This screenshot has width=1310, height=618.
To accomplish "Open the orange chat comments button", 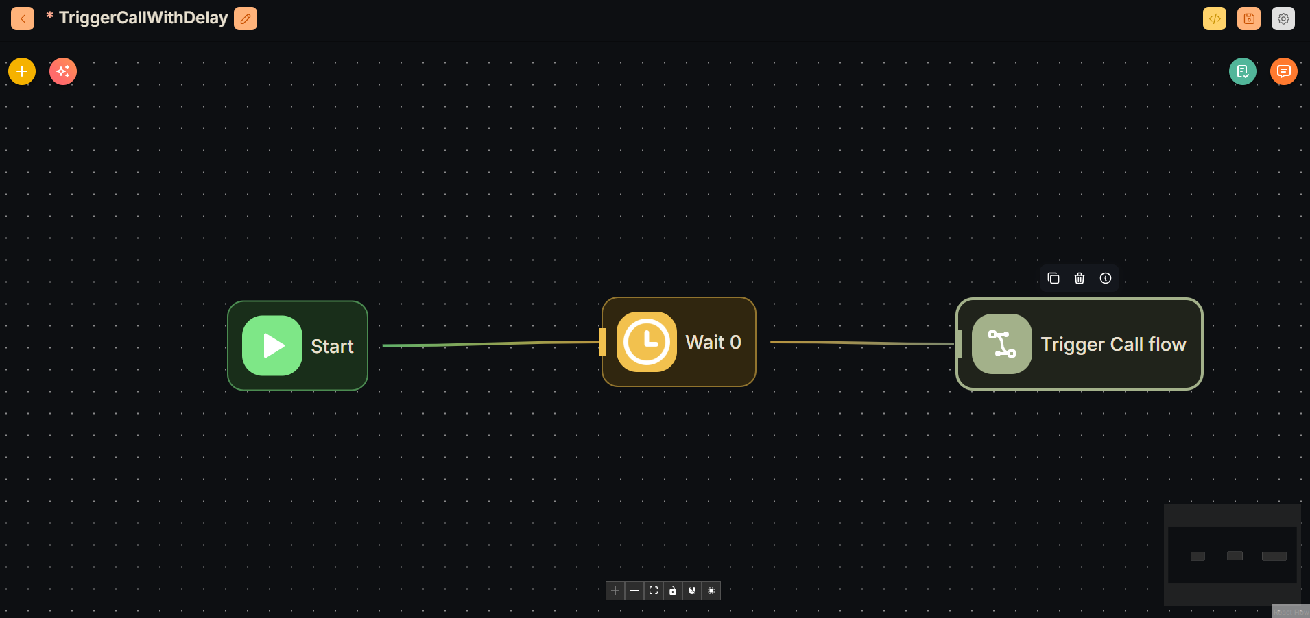I will pyautogui.click(x=1283, y=71).
